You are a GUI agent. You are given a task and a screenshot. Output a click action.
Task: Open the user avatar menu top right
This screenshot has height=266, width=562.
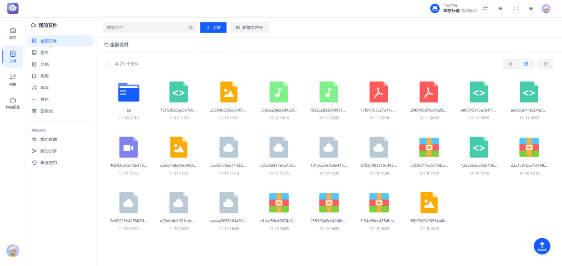point(546,9)
